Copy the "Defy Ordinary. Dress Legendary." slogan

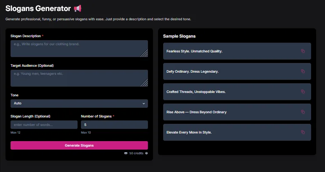(303, 71)
